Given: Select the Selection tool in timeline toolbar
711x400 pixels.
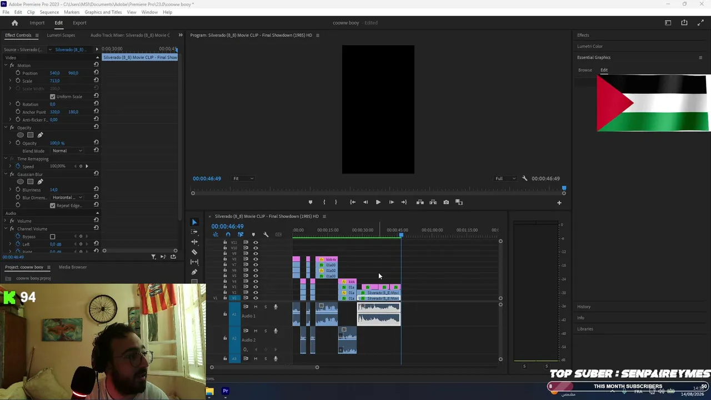Looking at the screenshot, I should pyautogui.click(x=194, y=222).
